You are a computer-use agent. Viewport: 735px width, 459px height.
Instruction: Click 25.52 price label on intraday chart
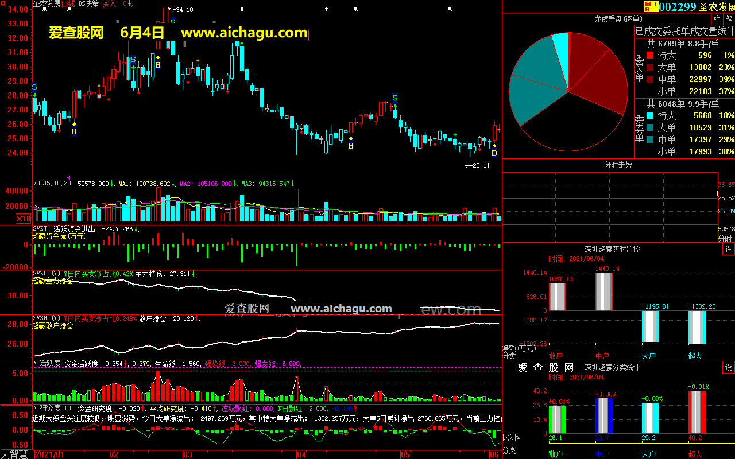[x=726, y=198]
